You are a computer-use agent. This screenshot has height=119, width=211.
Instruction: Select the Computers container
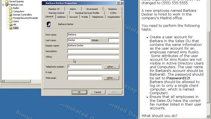coord(18,12)
